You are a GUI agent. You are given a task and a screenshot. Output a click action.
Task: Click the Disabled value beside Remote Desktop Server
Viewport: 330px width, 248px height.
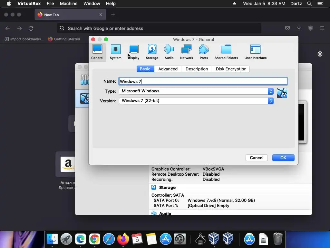(x=211, y=174)
